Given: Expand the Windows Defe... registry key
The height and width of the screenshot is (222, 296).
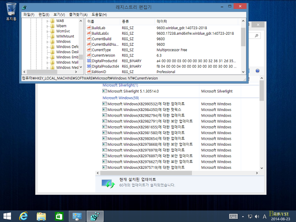Looking at the screenshot, I should [x=47, y=47].
